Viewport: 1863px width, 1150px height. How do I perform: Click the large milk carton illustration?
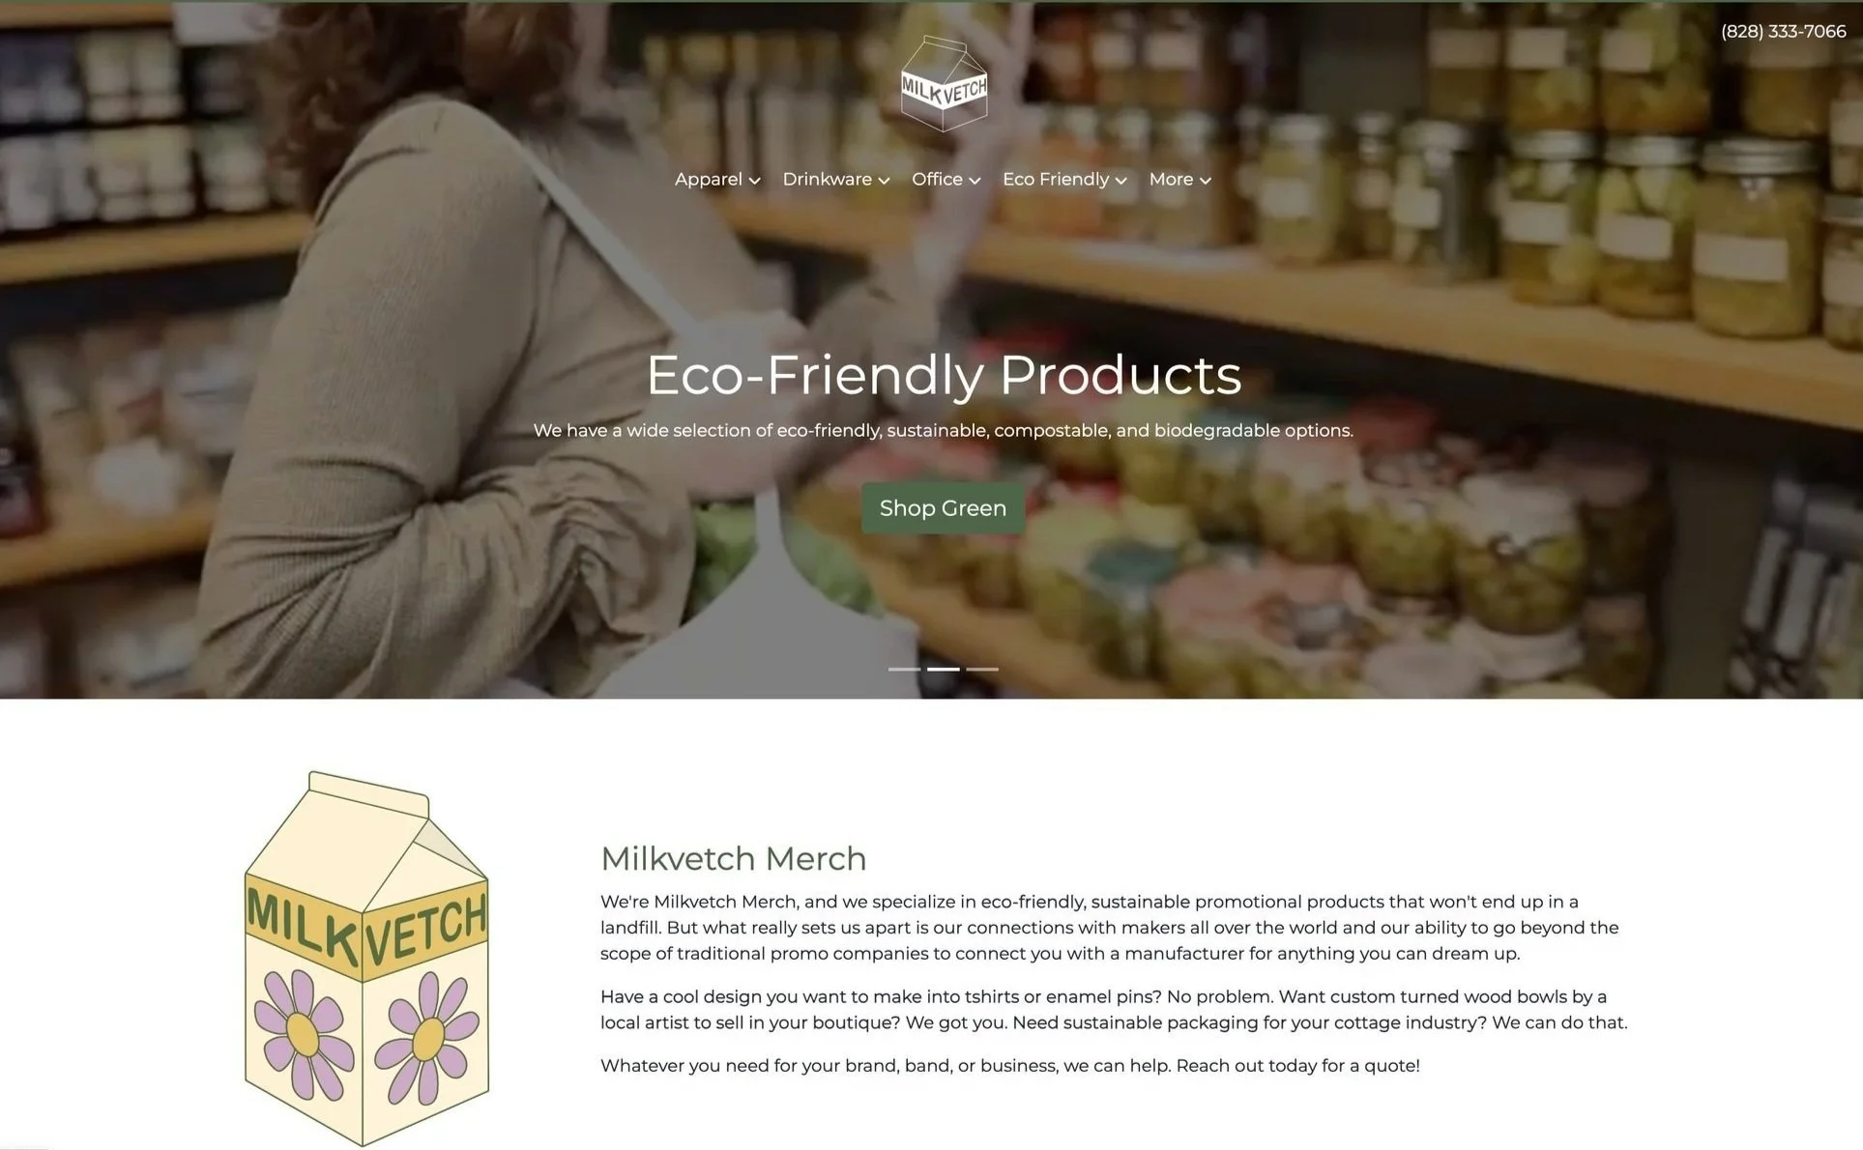pos(366,958)
